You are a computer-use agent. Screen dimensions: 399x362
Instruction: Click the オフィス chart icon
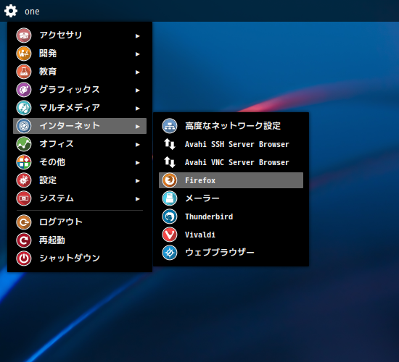click(x=24, y=144)
